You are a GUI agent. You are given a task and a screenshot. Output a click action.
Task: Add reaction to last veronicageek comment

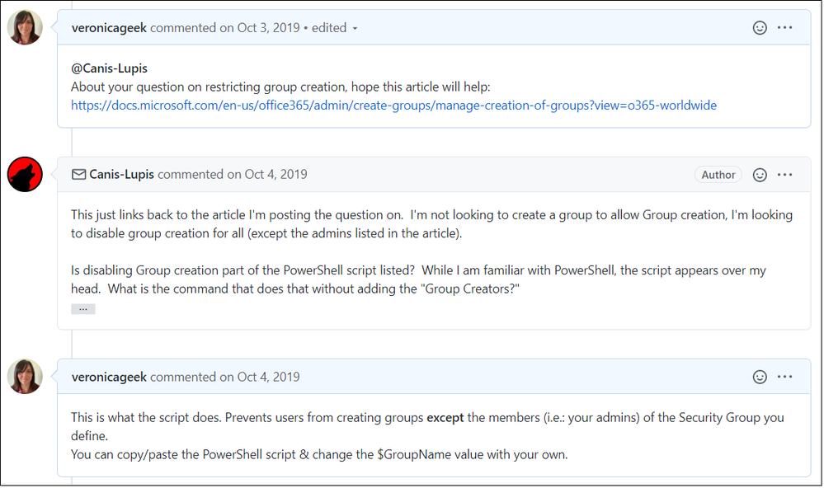[760, 377]
